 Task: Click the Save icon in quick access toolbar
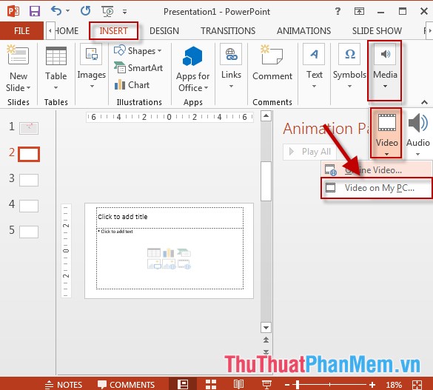click(x=35, y=11)
